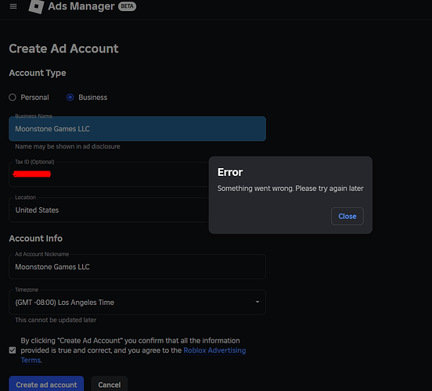Cancel the ad account creation

click(110, 384)
